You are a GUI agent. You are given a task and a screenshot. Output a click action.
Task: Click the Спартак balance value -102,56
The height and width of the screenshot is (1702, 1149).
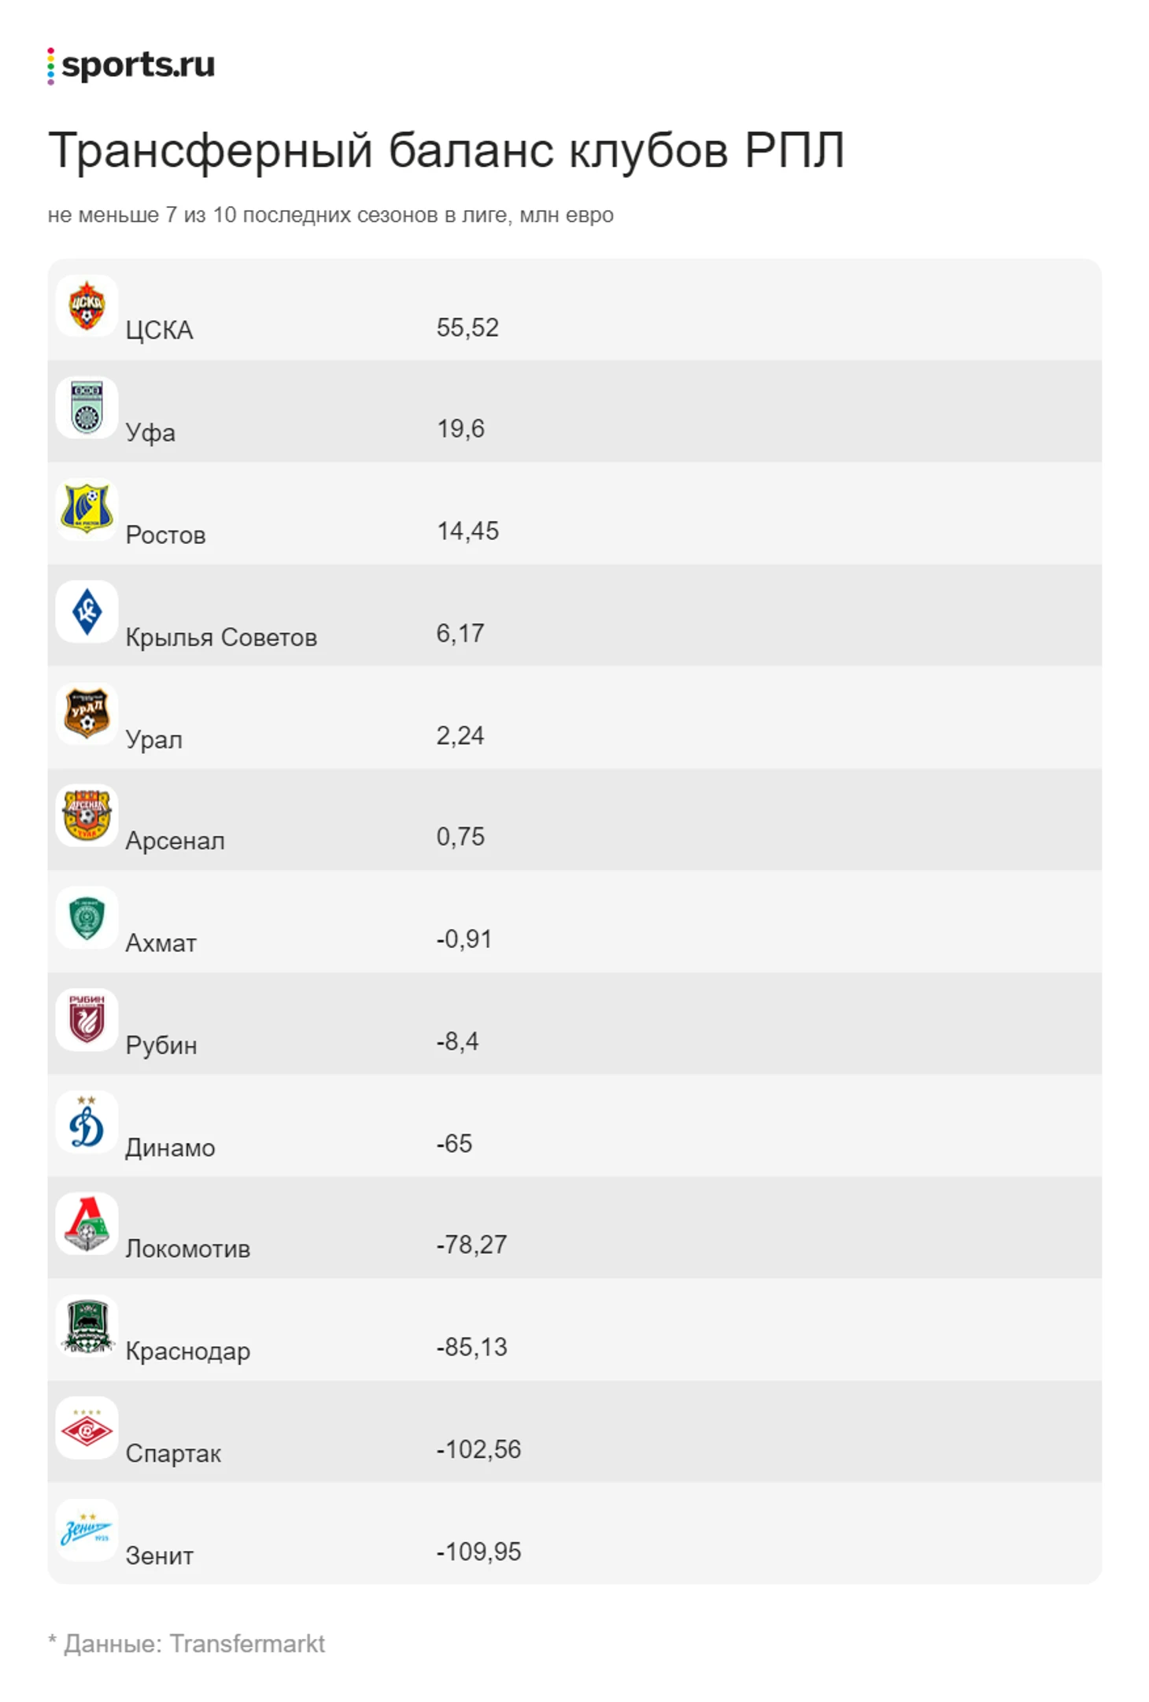(478, 1449)
